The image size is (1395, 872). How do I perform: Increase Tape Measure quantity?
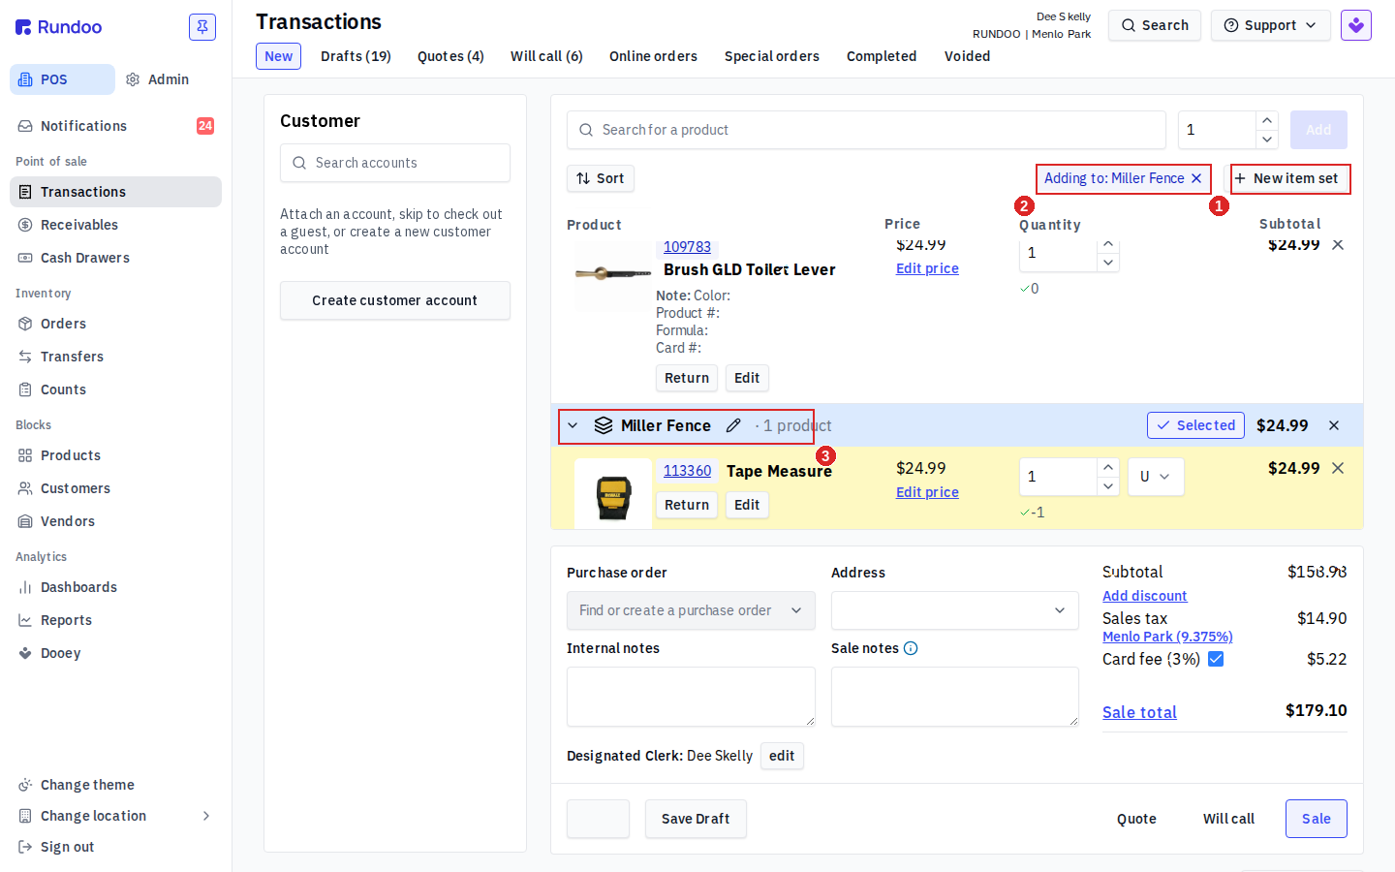(x=1108, y=467)
